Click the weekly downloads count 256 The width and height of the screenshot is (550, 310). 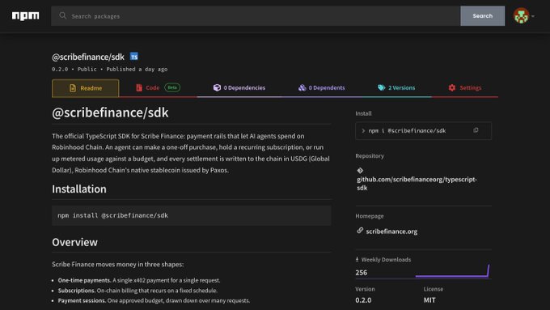point(362,273)
